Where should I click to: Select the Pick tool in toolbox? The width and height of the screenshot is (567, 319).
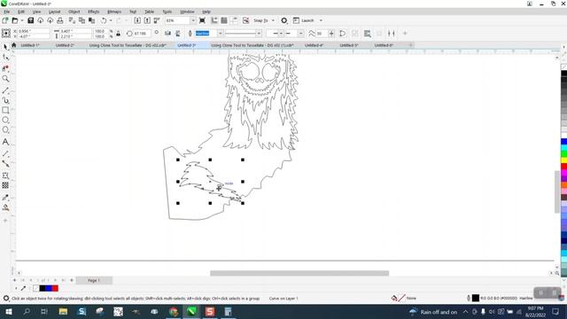(x=5, y=47)
